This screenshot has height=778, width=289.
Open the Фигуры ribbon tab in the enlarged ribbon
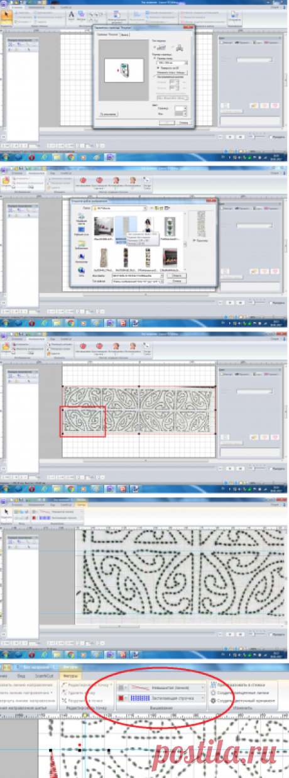pos(69,675)
